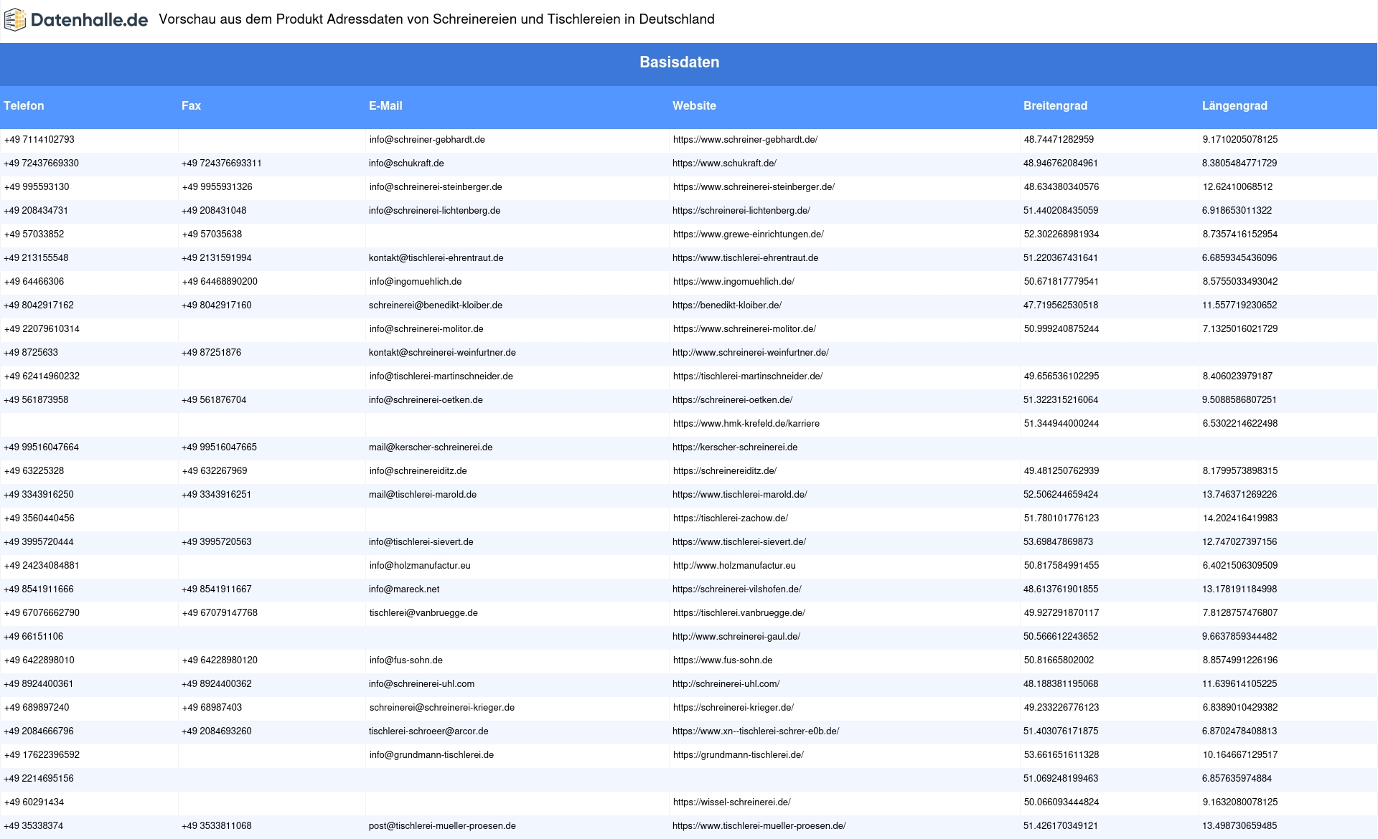This screenshot has width=1378, height=839.
Task: Select longitude value 8.406023979187
Action: 1237,376
